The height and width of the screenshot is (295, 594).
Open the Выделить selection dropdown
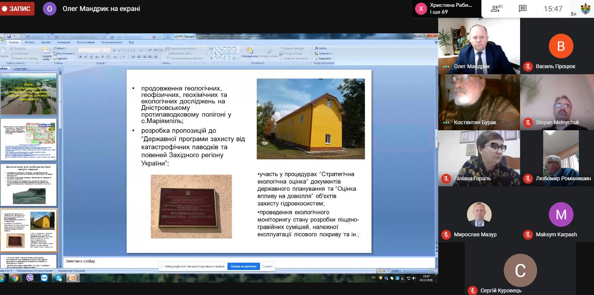pos(324,58)
